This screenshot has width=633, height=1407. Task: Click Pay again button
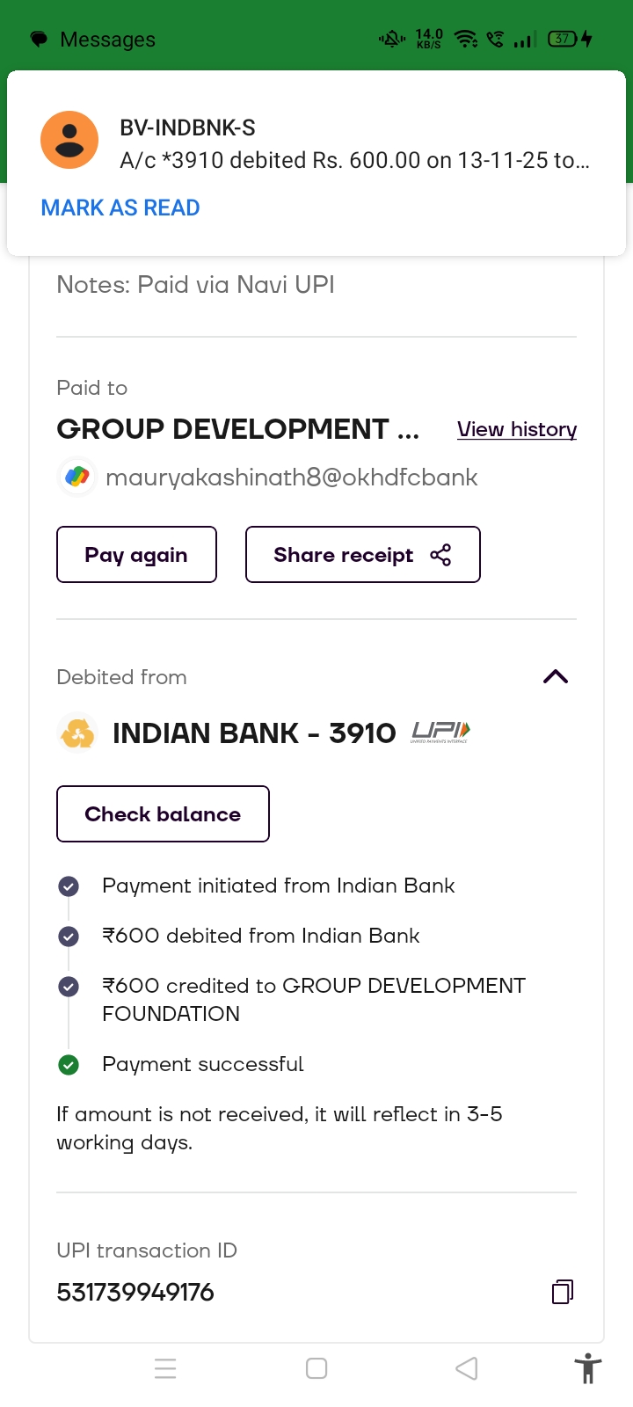pos(136,555)
